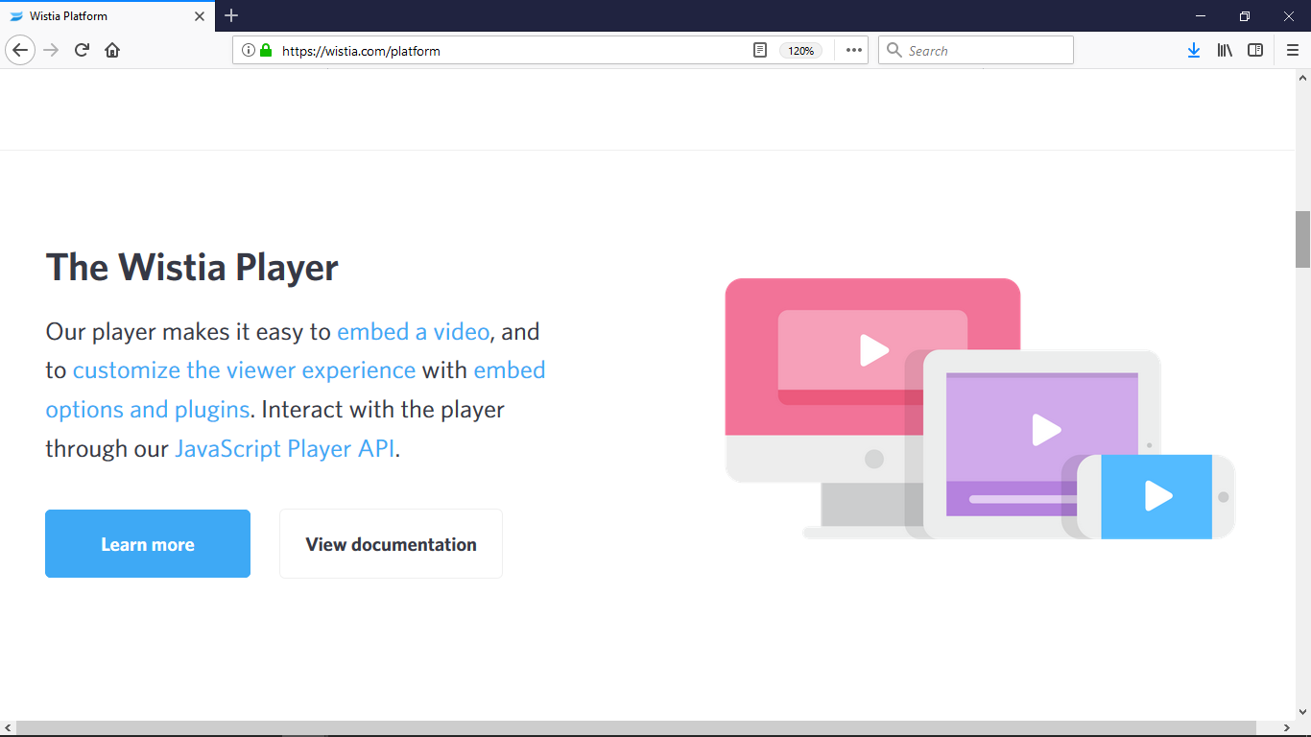Open "customize the viewer experience" link
Image resolution: width=1311 pixels, height=737 pixels.
[x=244, y=370]
